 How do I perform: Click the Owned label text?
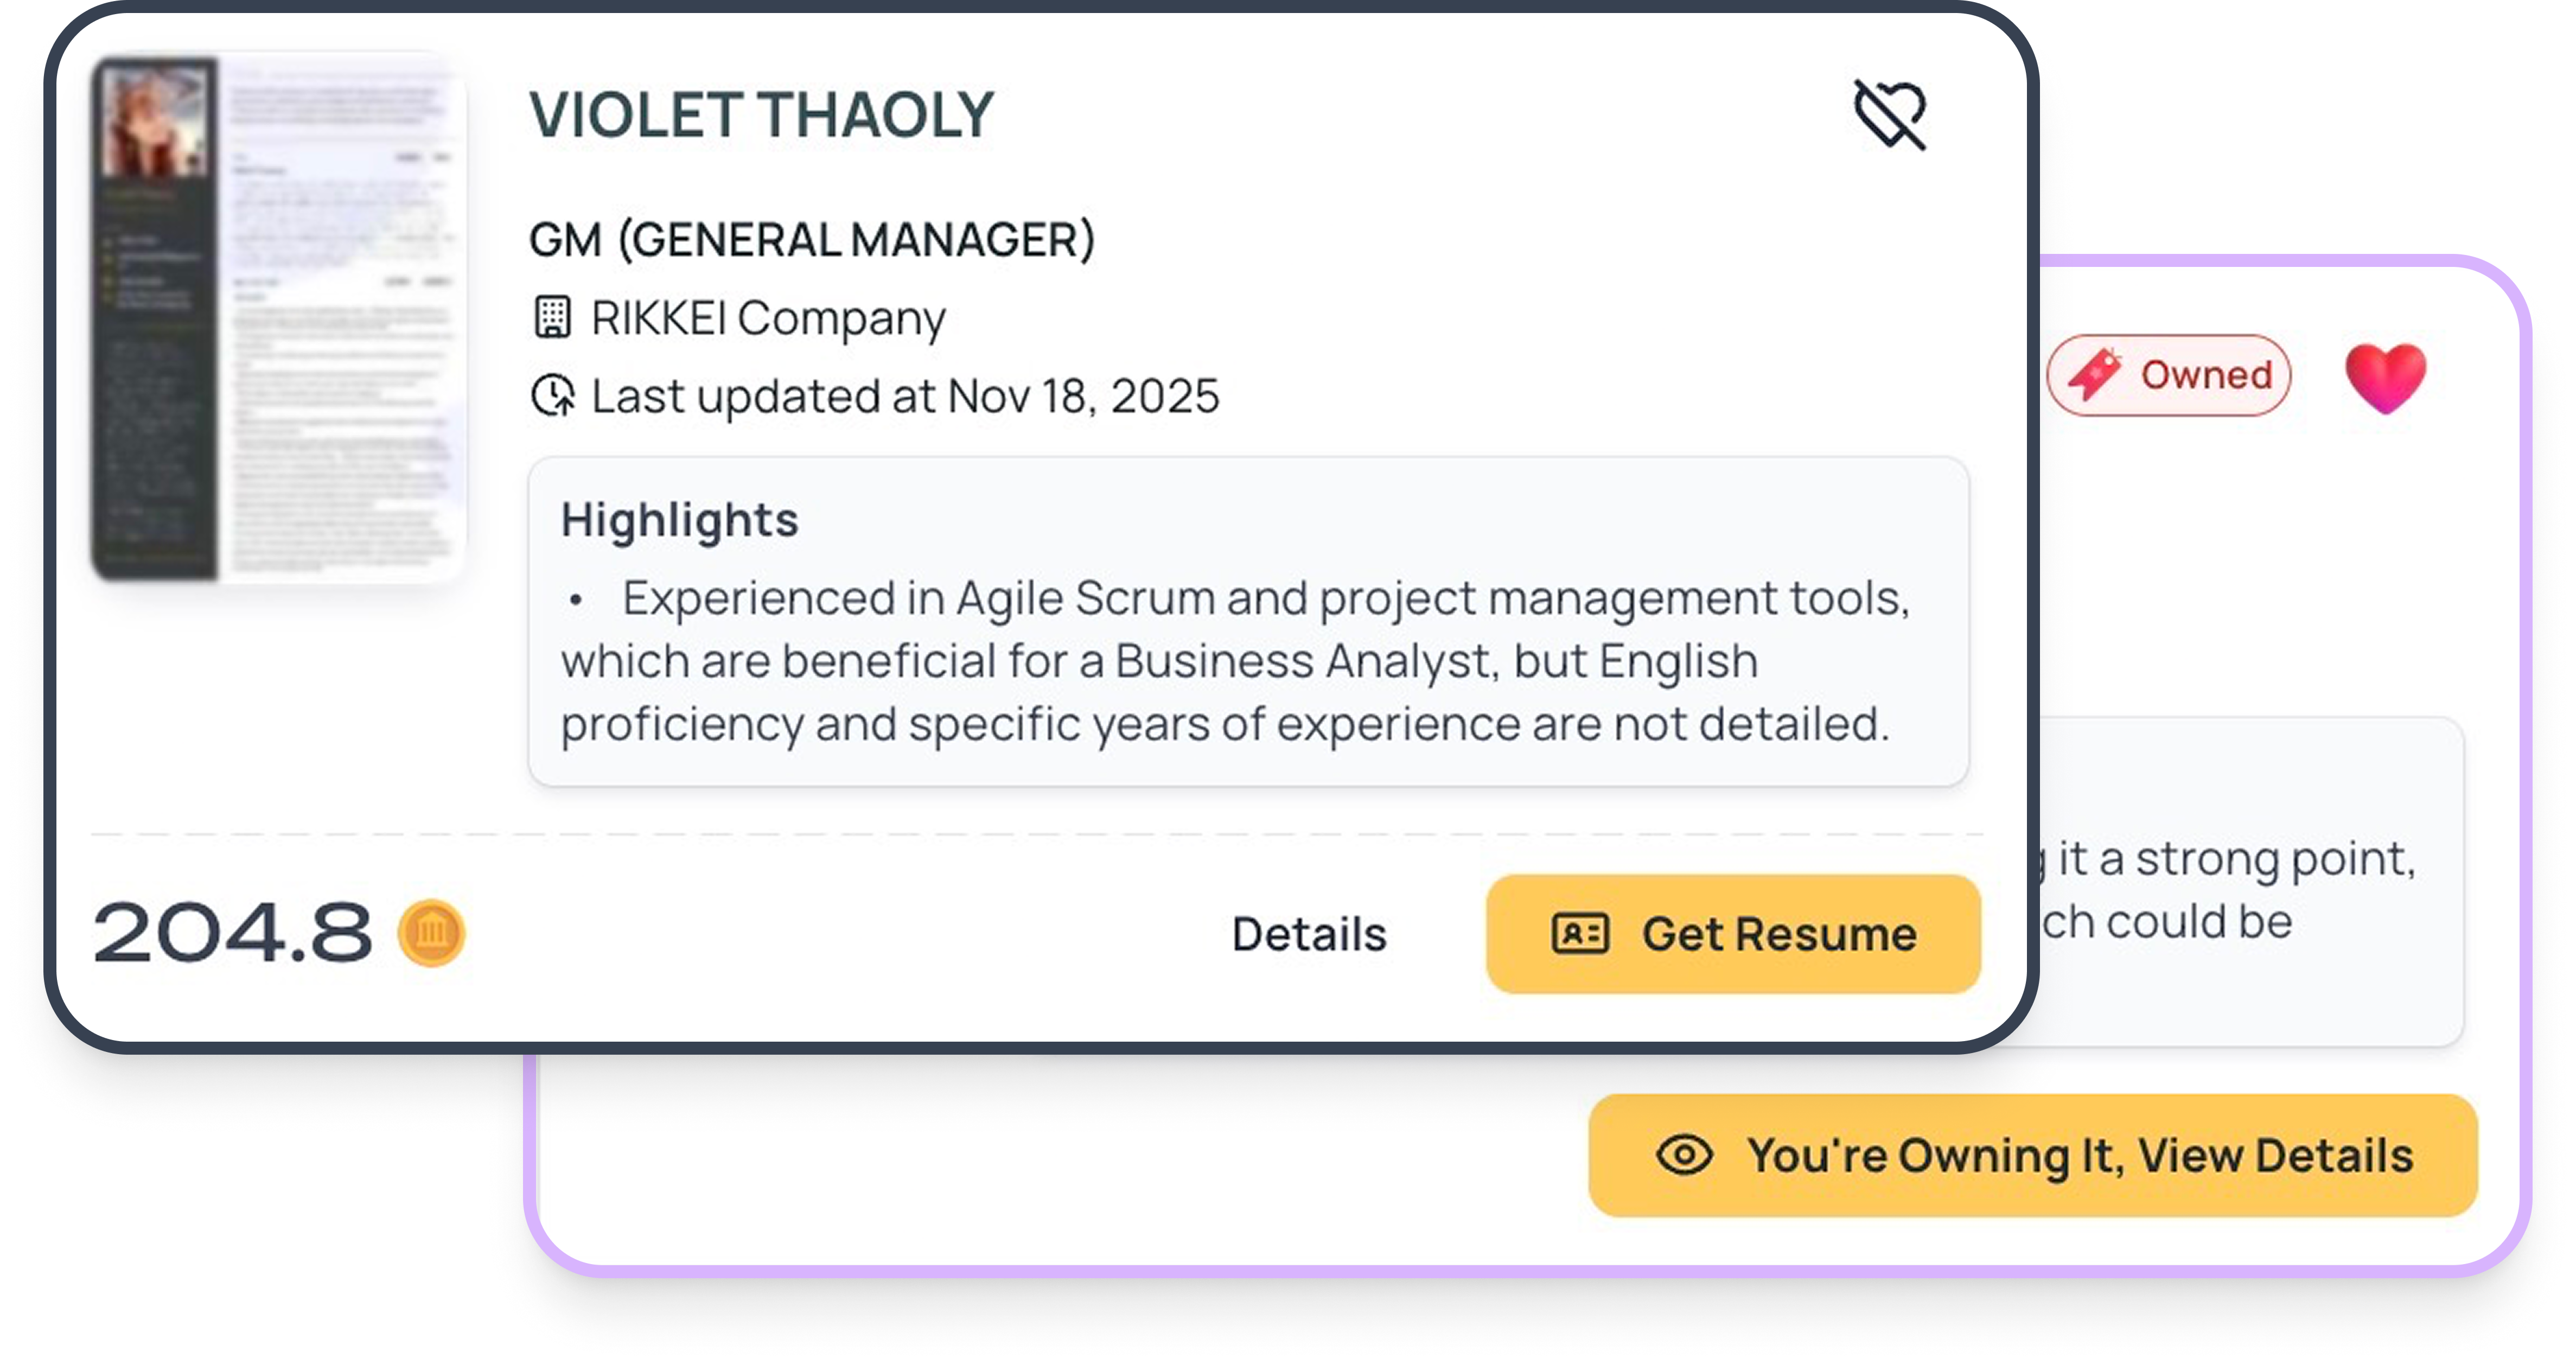2206,375
